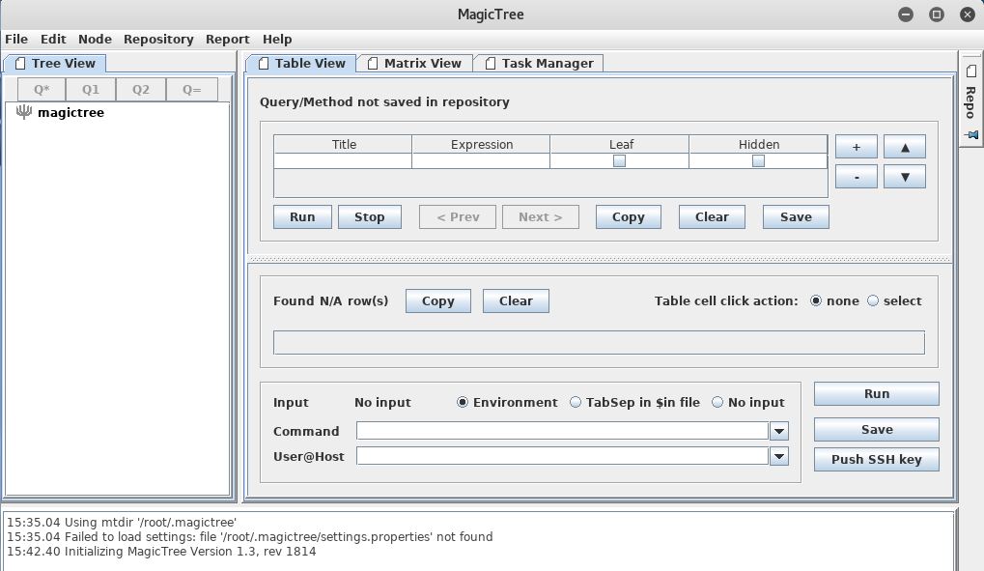
Task: Switch to the Task Manager tab
Action: (x=539, y=63)
